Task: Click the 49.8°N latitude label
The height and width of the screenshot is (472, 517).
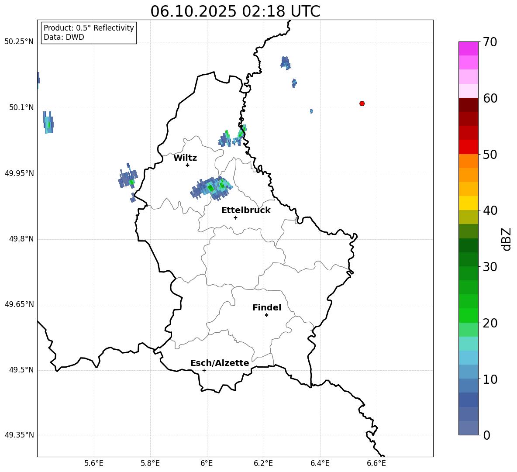Action: pyautogui.click(x=21, y=239)
